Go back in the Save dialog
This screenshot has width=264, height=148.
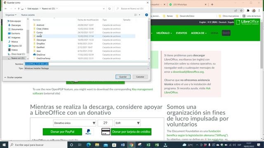pyautogui.click(x=6, y=9)
